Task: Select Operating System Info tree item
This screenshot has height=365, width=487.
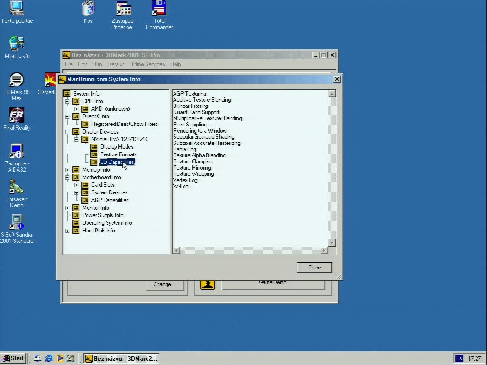Action: click(x=107, y=223)
